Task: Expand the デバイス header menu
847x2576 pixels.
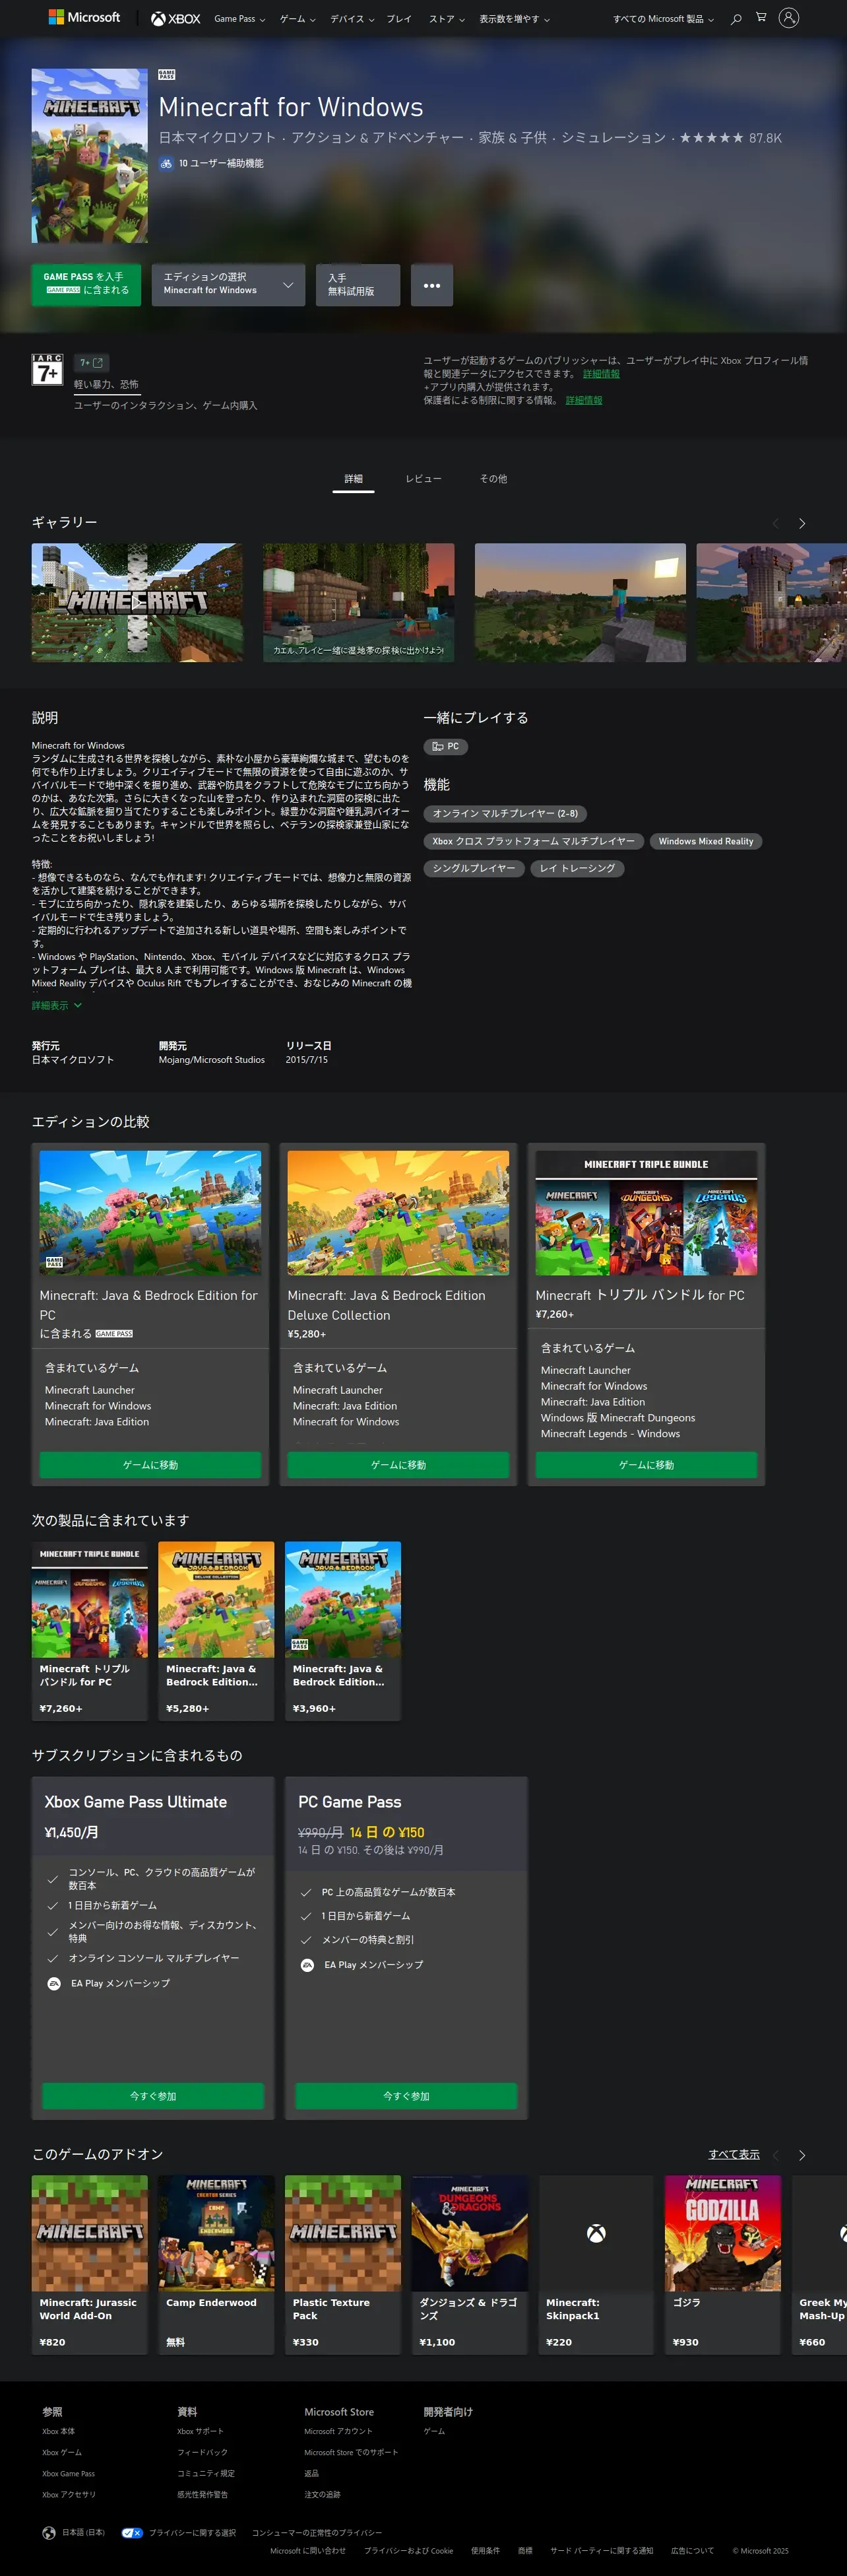Action: (x=352, y=18)
